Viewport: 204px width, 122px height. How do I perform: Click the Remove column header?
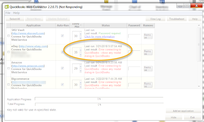[x=148, y=25]
